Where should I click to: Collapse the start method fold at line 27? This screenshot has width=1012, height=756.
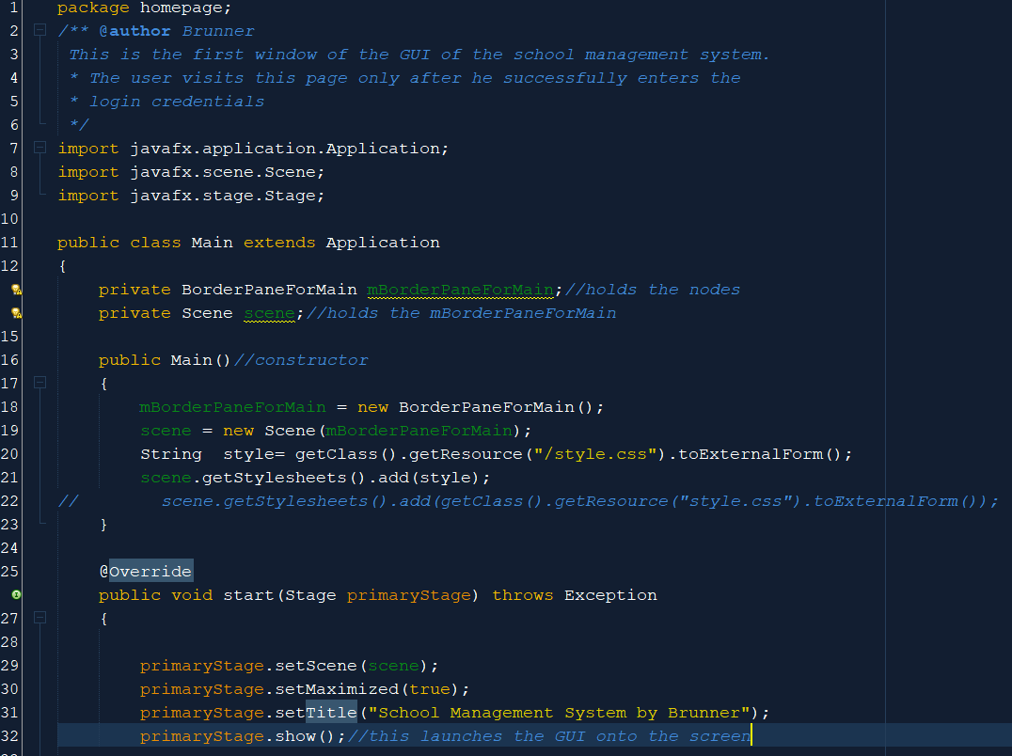pyautogui.click(x=40, y=618)
